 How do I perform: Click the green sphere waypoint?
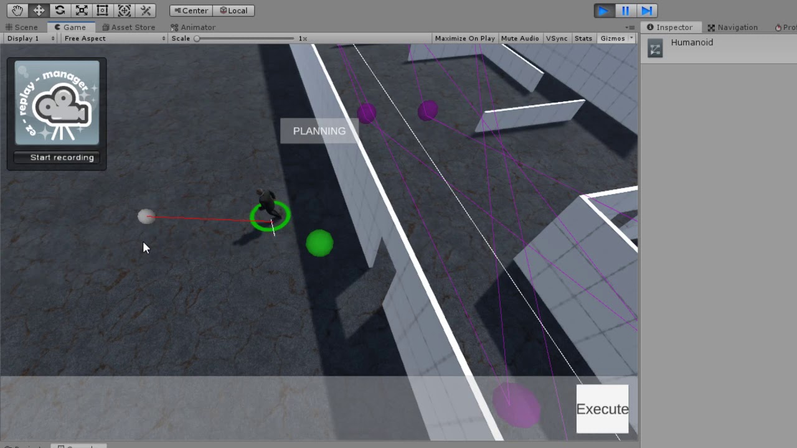319,243
